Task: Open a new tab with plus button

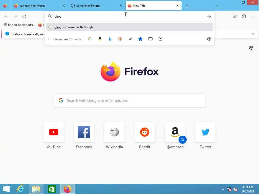Action: coord(187,6)
